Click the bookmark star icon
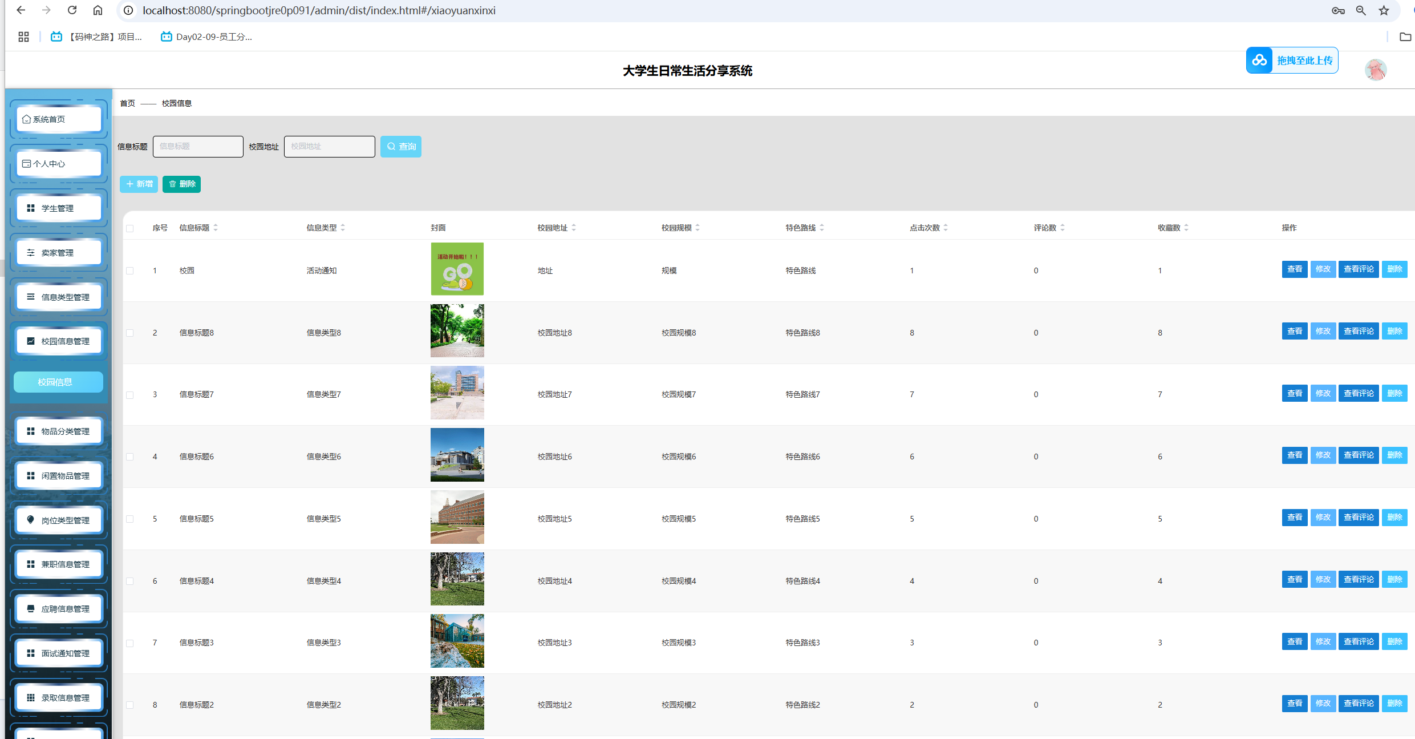The width and height of the screenshot is (1415, 739). pos(1384,10)
